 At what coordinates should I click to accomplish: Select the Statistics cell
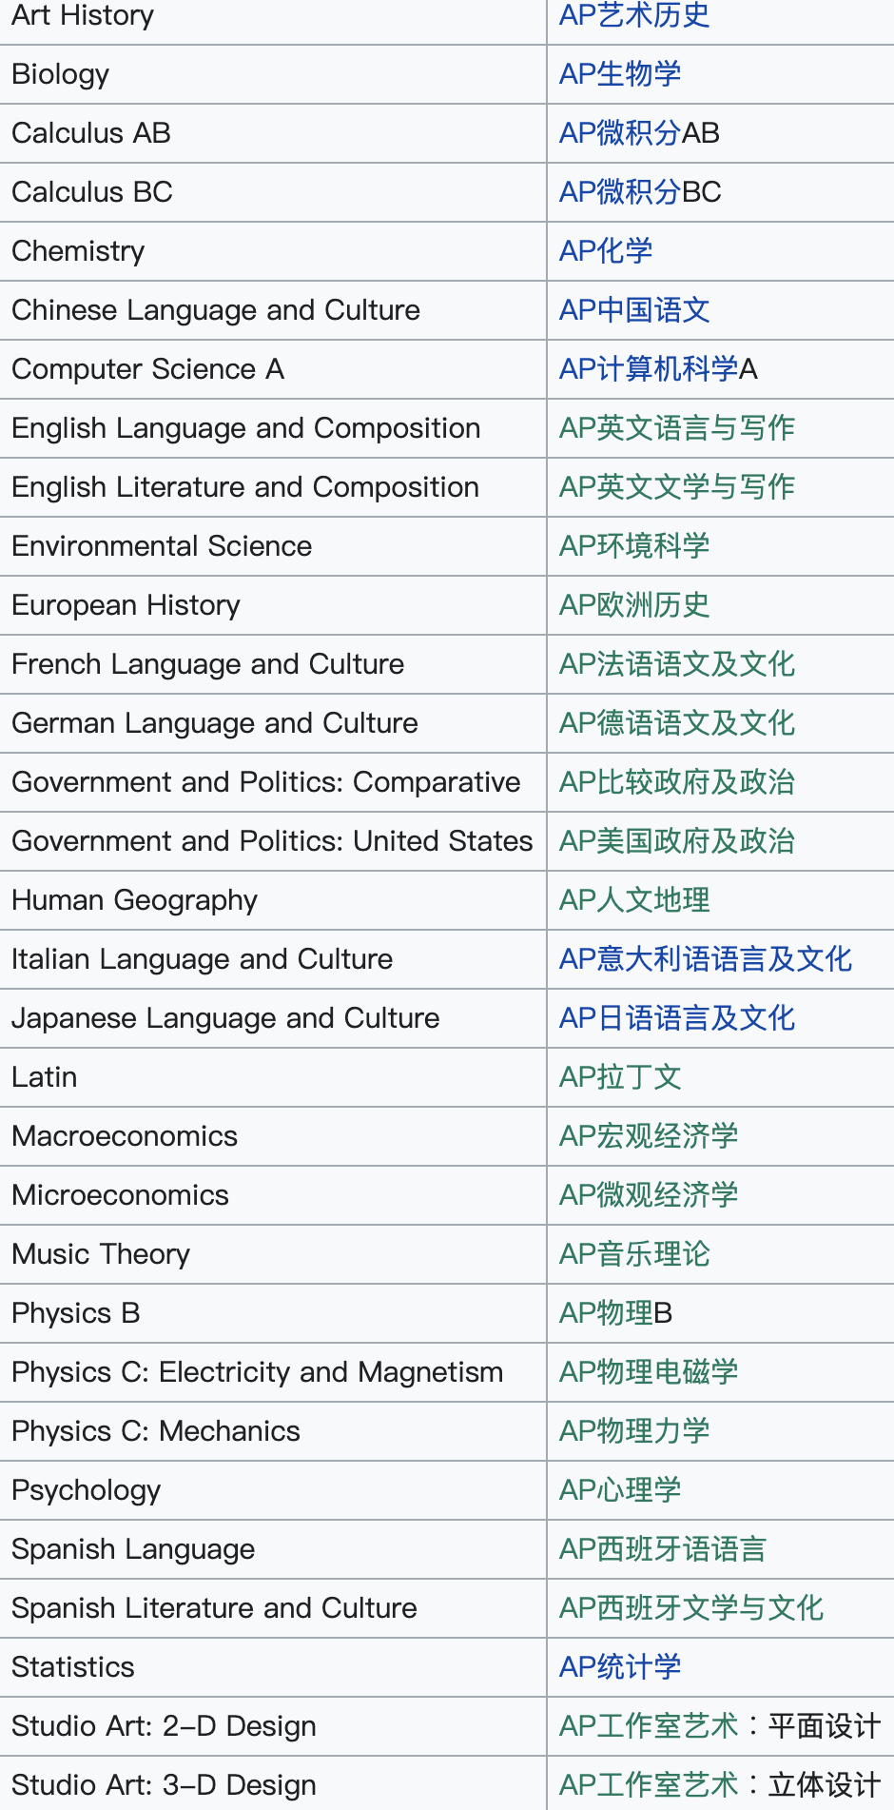[273, 1667]
